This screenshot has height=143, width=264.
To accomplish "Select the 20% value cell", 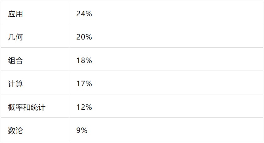I will coord(84,37).
